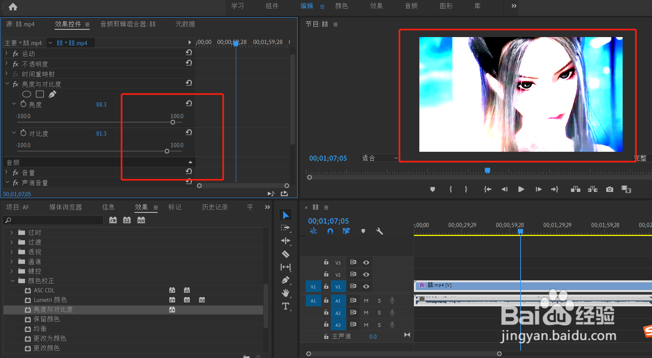Show more workspaces overflow arrows
The image size is (652, 358).
pos(514,6)
